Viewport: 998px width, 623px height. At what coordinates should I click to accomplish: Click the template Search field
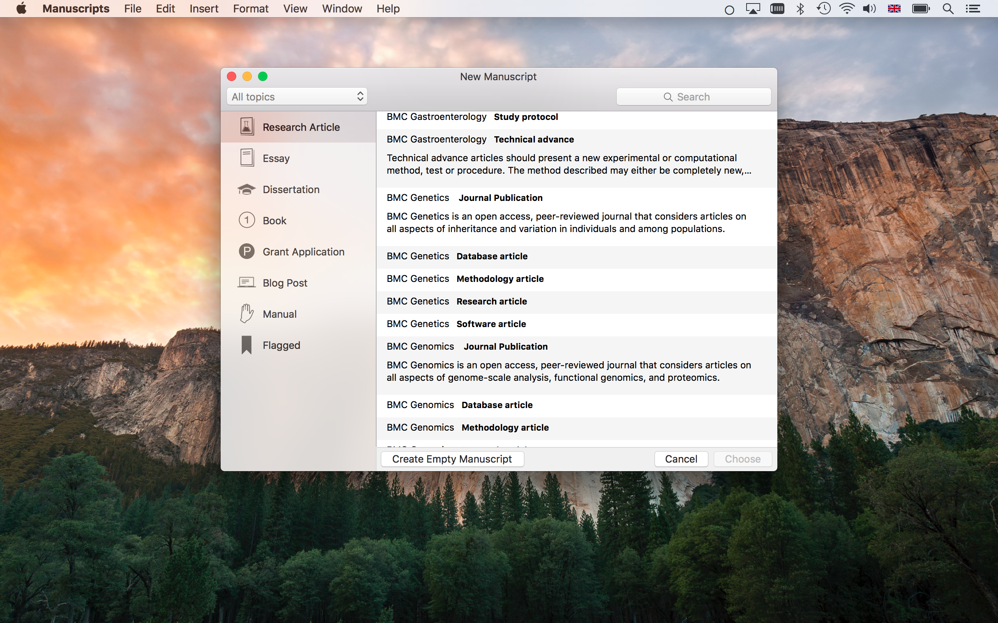693,97
